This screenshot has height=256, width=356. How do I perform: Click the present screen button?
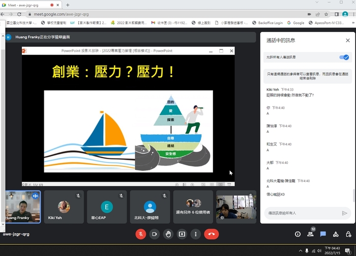pyautogui.click(x=182, y=234)
